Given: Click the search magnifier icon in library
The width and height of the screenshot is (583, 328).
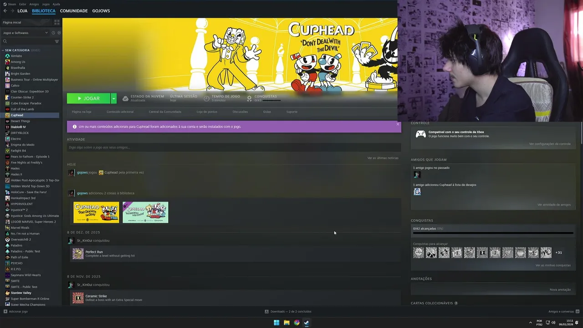Looking at the screenshot, I should [5, 41].
